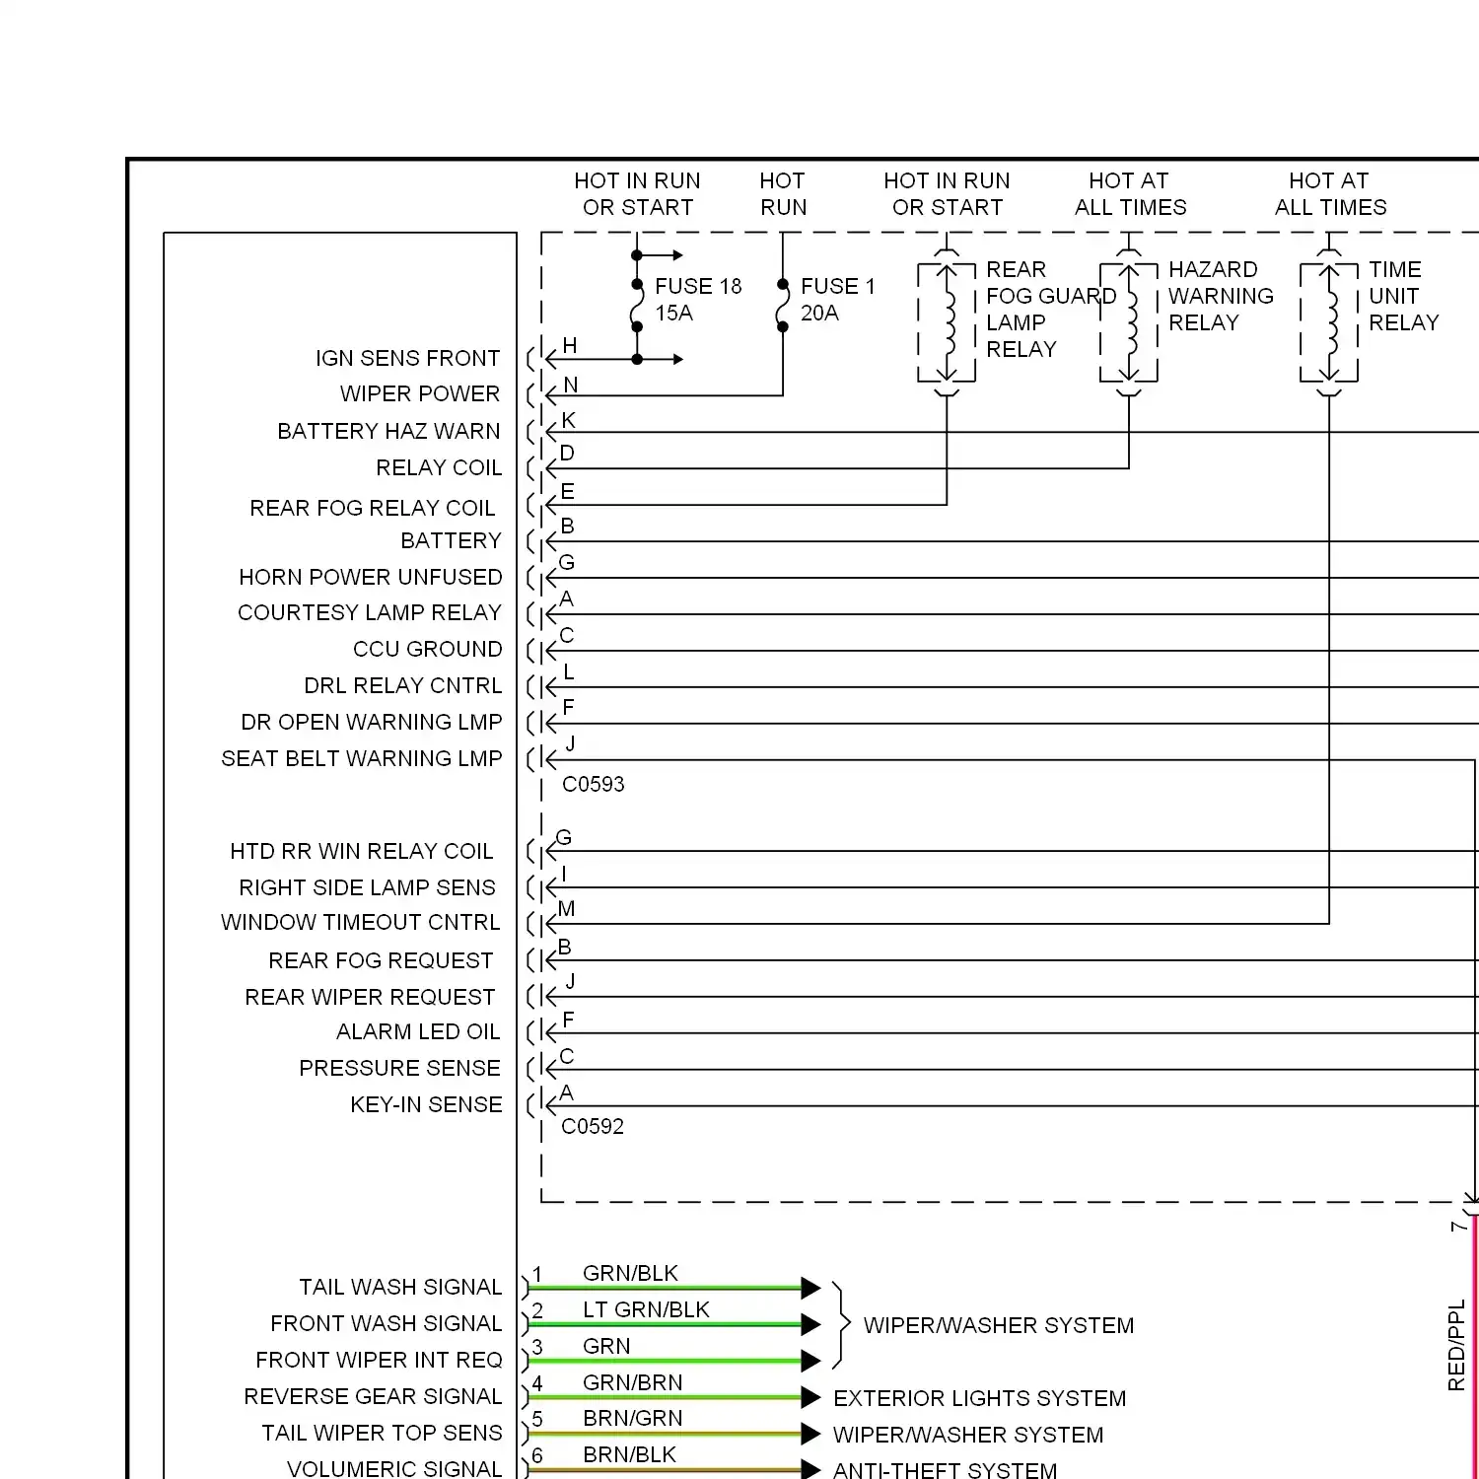Click connector ID C0592

click(x=593, y=1126)
